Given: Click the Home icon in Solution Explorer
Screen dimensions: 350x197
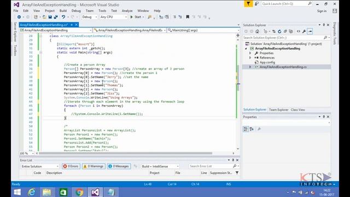Looking at the screenshot, I should (x=258, y=32).
